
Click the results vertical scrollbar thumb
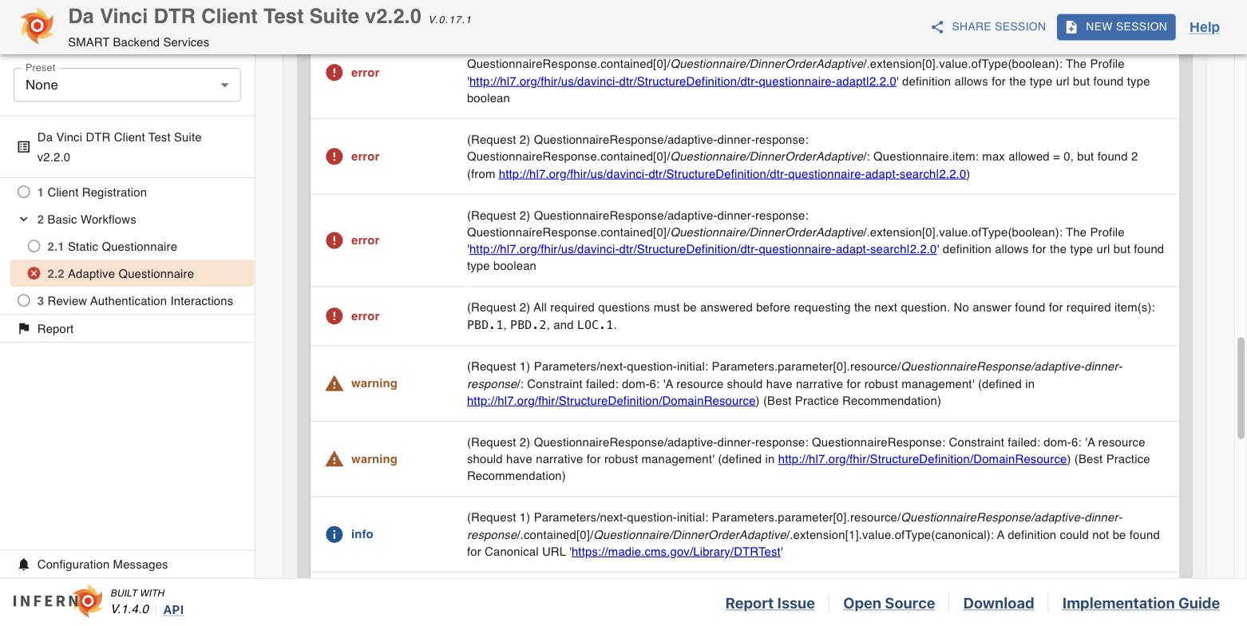coord(1241,388)
